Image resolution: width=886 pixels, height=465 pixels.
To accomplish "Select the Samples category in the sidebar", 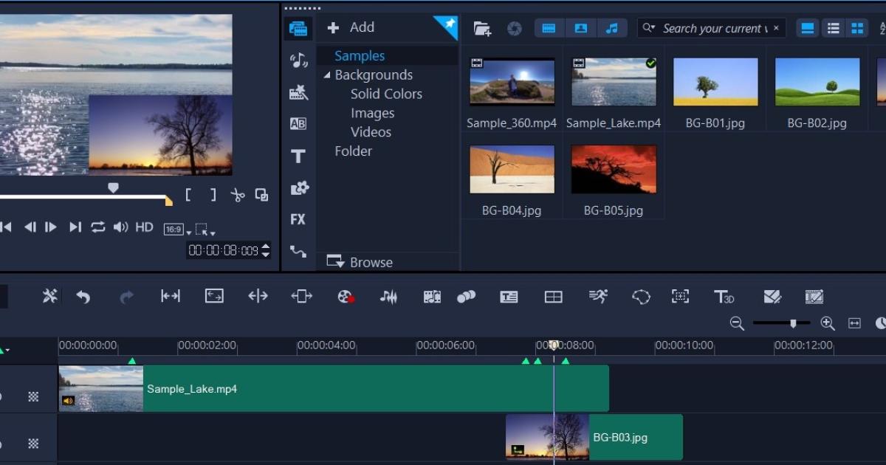I will click(360, 55).
